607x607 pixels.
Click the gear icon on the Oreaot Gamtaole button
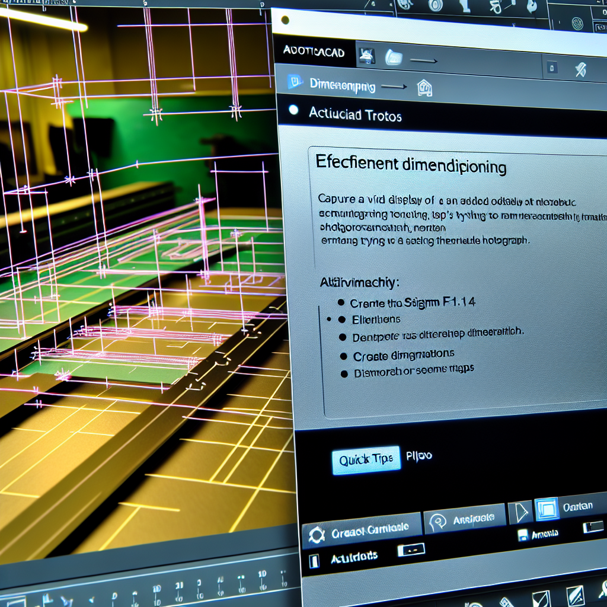(x=318, y=536)
